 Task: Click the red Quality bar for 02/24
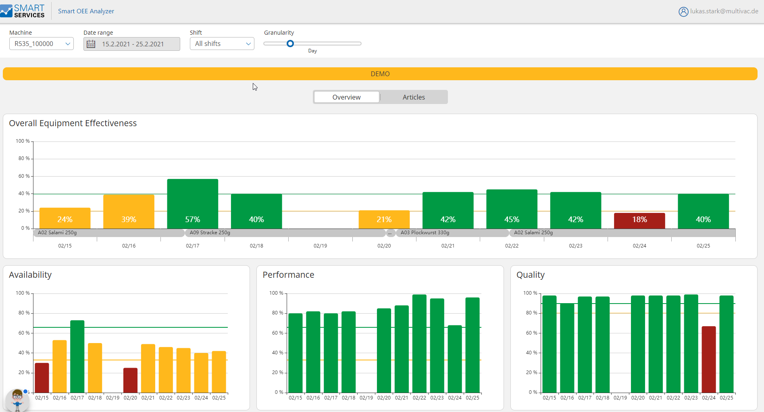tap(708, 359)
